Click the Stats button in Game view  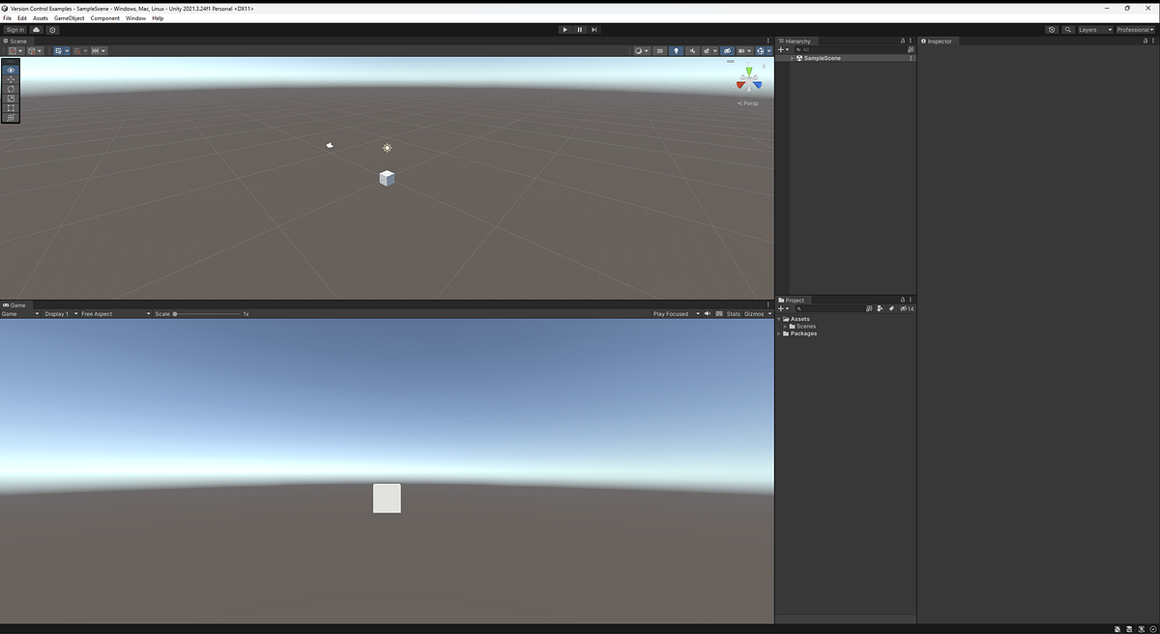pyautogui.click(x=733, y=313)
